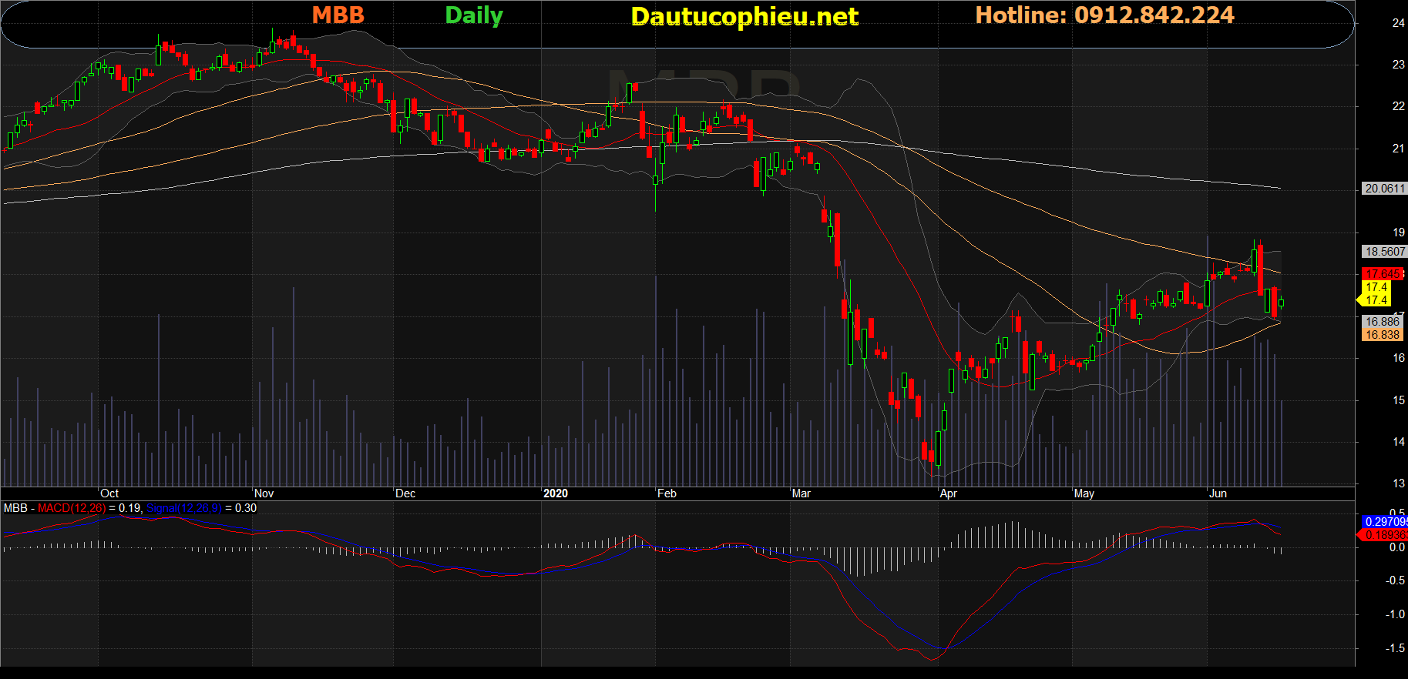Click the blue 0.2970 MACD value tag

point(1386,522)
